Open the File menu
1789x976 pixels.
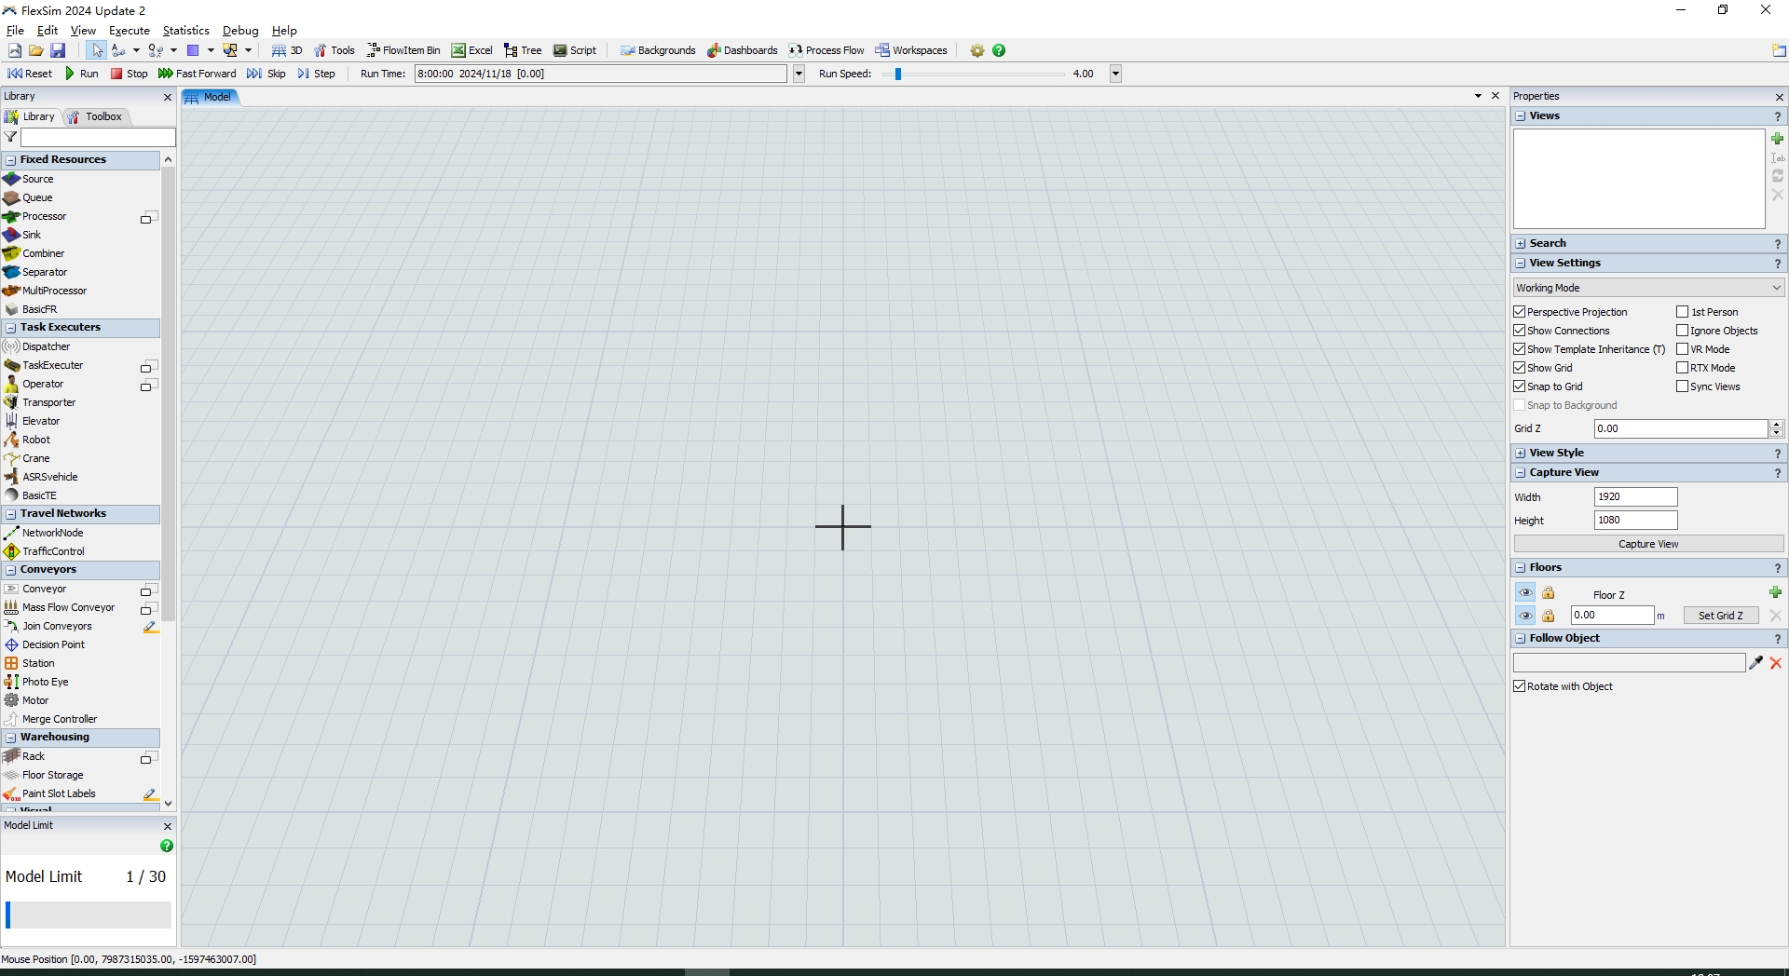click(15, 31)
